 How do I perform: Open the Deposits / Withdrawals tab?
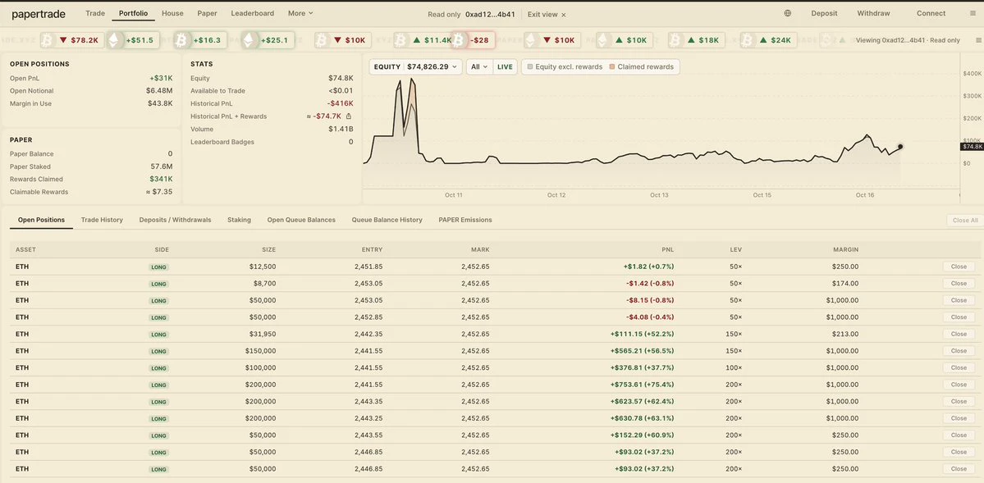coord(175,220)
